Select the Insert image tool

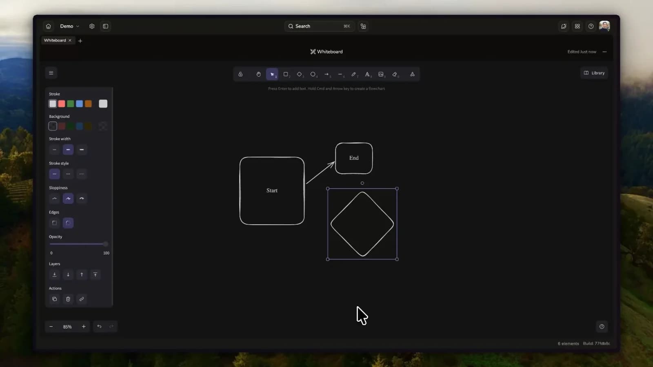pyautogui.click(x=381, y=74)
